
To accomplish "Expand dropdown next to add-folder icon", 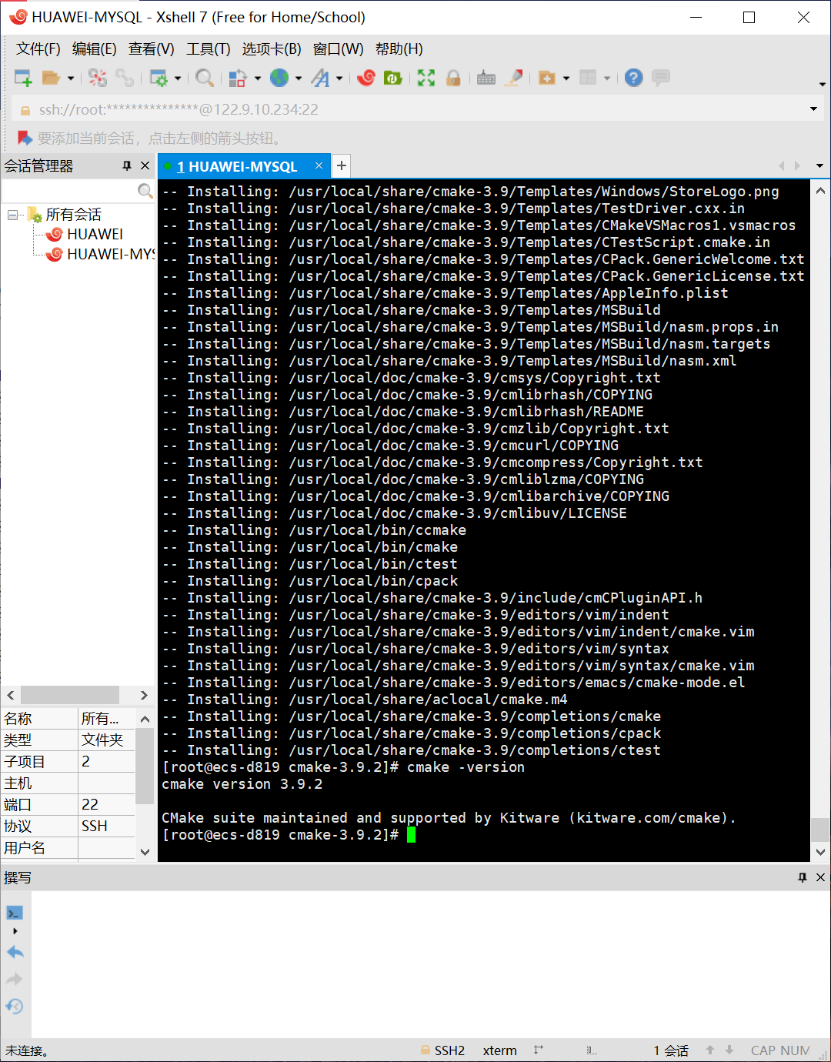I will 566,78.
